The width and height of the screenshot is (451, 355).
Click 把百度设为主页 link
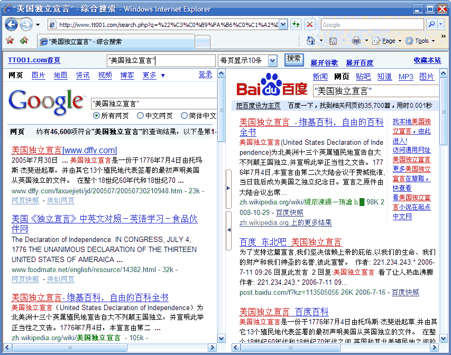[x=258, y=106]
